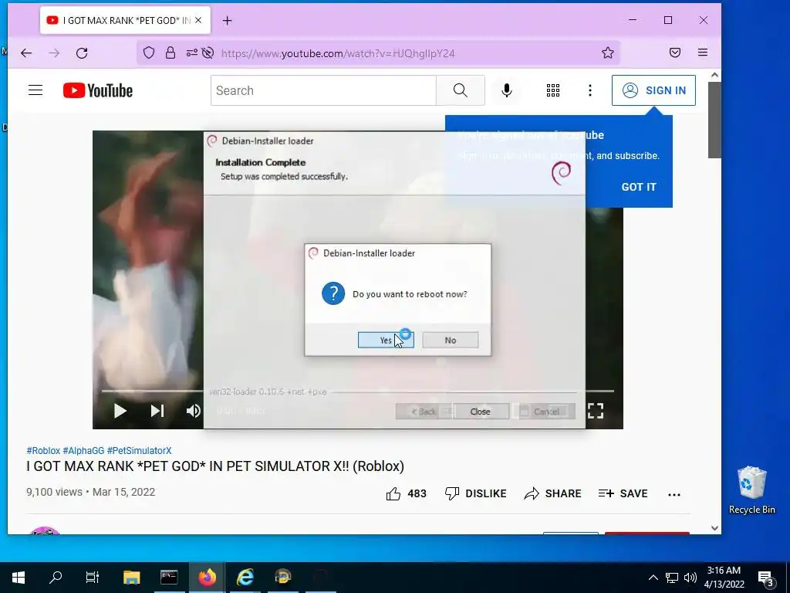The width and height of the screenshot is (790, 593).
Task: Open the #AlphaGG hashtag link
Action: point(83,451)
